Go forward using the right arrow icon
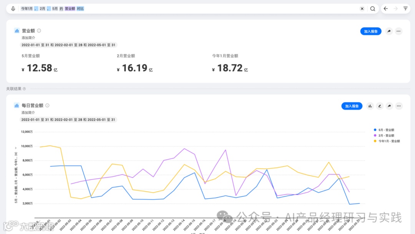The image size is (415, 234). click(x=395, y=9)
